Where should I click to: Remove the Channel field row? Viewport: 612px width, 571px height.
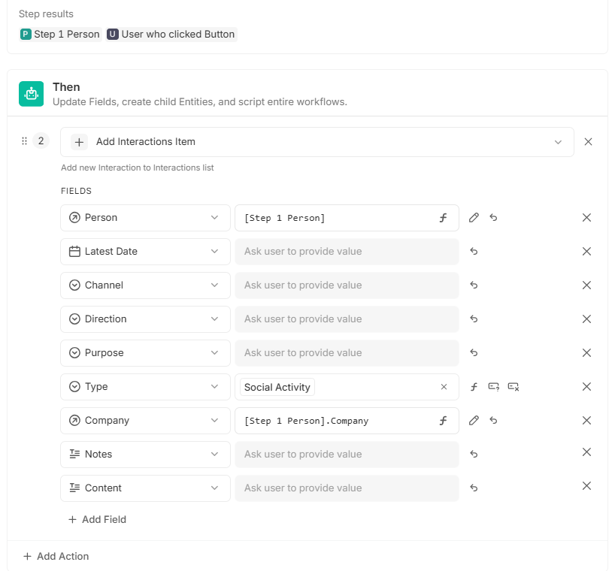pos(586,285)
